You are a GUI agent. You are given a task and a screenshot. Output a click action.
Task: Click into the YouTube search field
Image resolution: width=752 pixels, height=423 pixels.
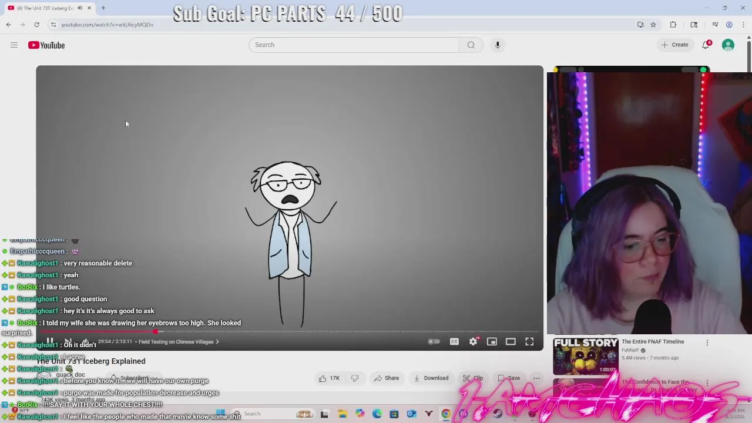[x=354, y=45]
